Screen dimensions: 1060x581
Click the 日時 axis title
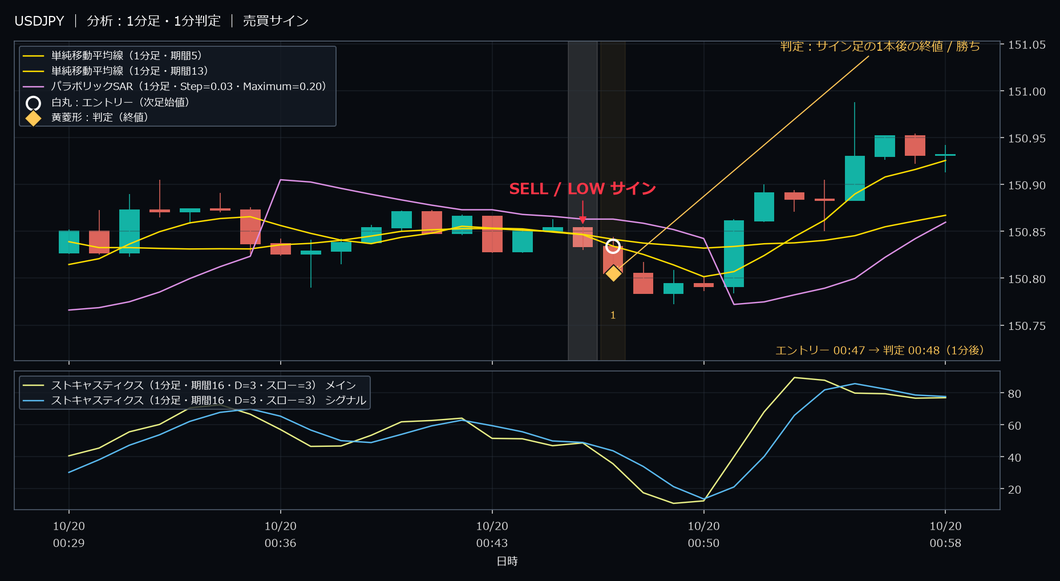click(x=507, y=561)
